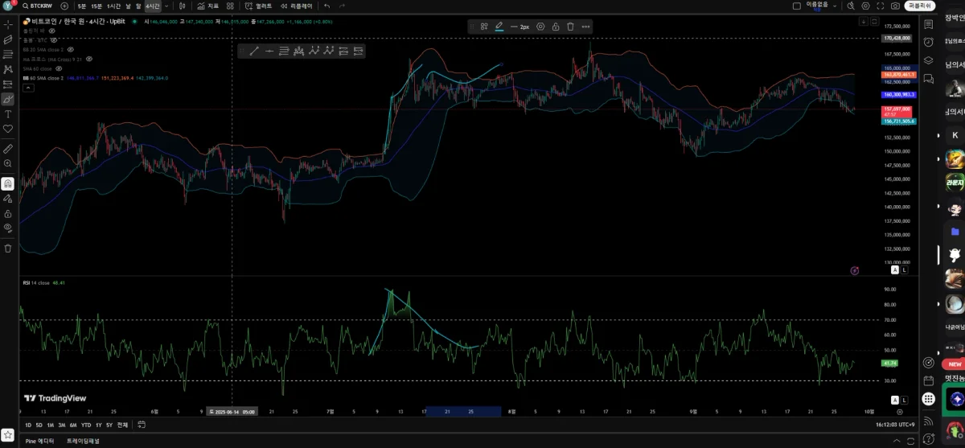Open the watchlist panel icon

[x=929, y=24]
